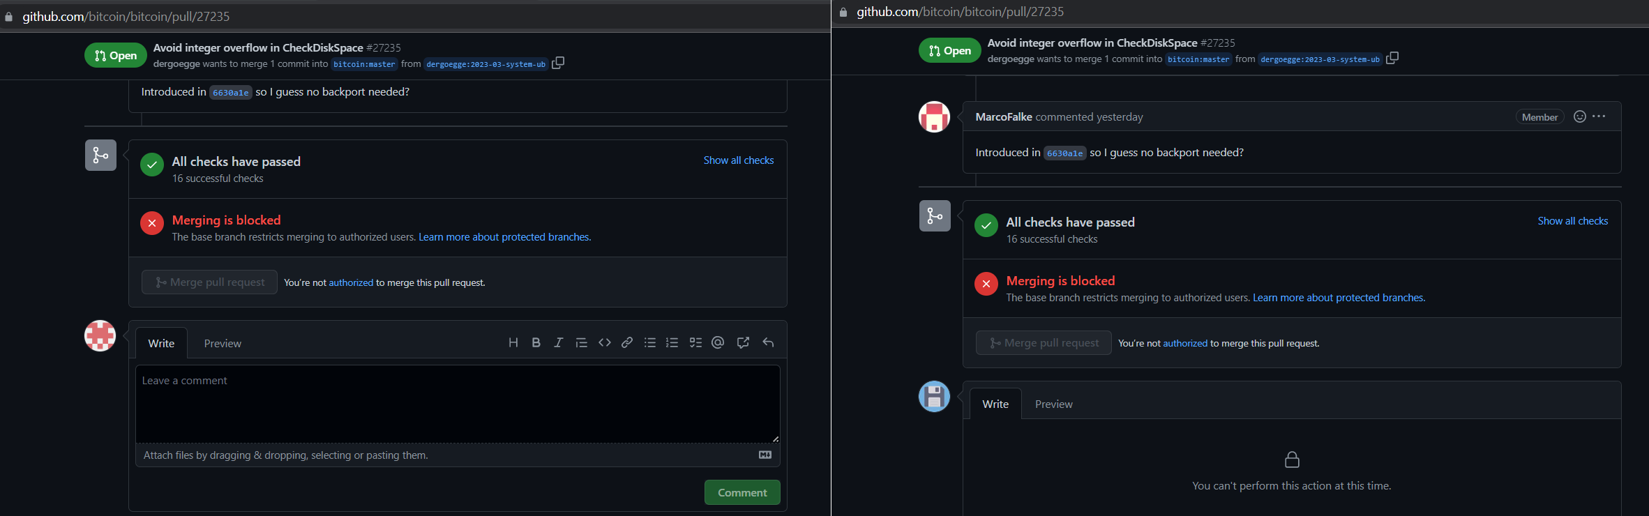Click dergoegge:2023-03-system-ub branch in left window
Viewport: 1649px width, 516px height.
[x=485, y=64]
